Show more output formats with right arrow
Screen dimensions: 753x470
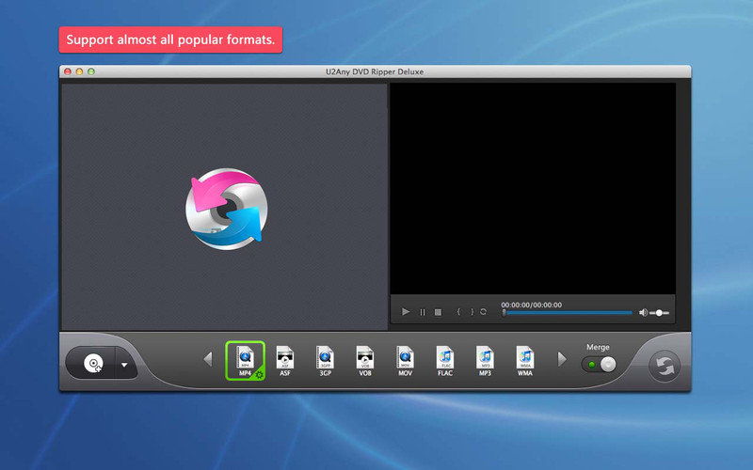(562, 359)
